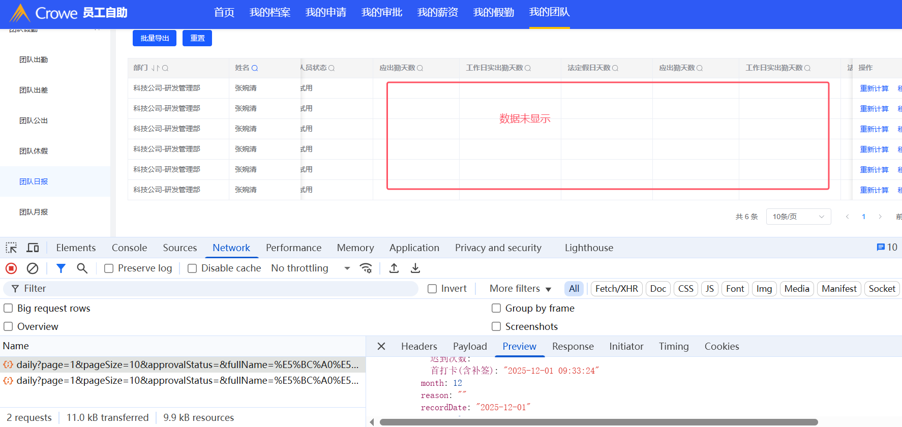Click the export HAR download icon

[415, 268]
